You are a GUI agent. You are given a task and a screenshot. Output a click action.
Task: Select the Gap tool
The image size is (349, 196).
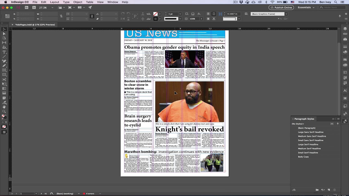(4, 43)
